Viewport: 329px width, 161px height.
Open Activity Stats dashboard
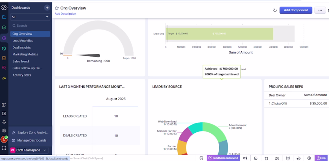click(x=22, y=75)
